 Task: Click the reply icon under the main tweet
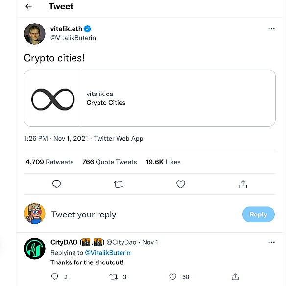[x=56, y=184]
